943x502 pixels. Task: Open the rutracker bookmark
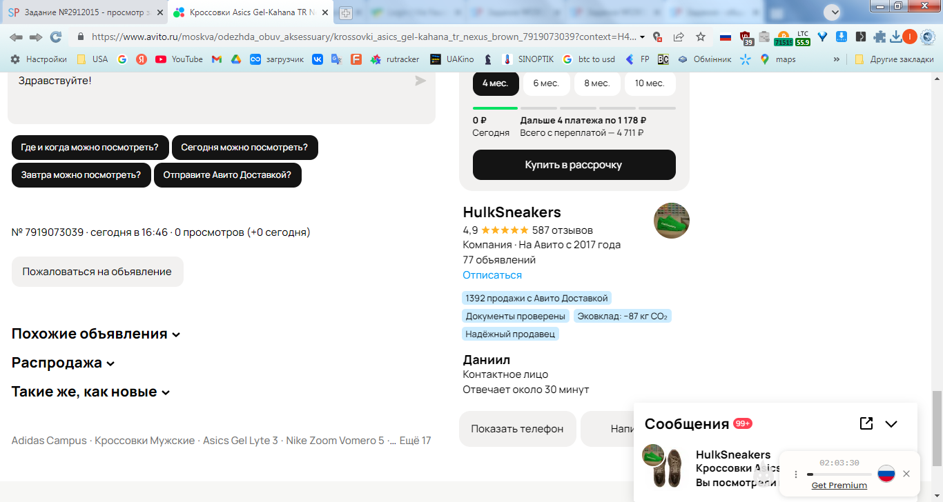(395, 59)
